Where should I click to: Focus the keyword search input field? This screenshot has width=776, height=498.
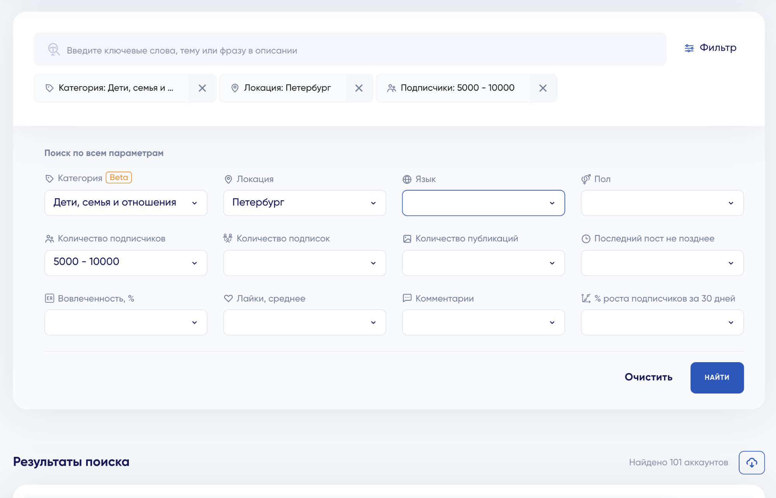pyautogui.click(x=350, y=49)
